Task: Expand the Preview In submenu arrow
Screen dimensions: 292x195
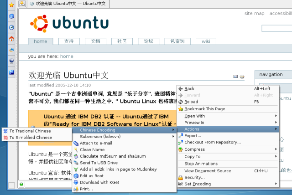Action: point(276,122)
